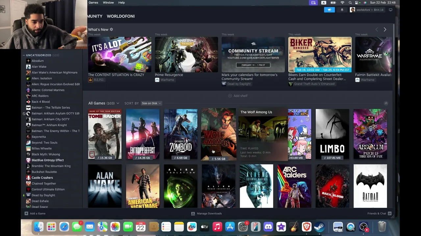Open the Entropy Effect game cover
This screenshot has height=236, width=421.
[142, 134]
